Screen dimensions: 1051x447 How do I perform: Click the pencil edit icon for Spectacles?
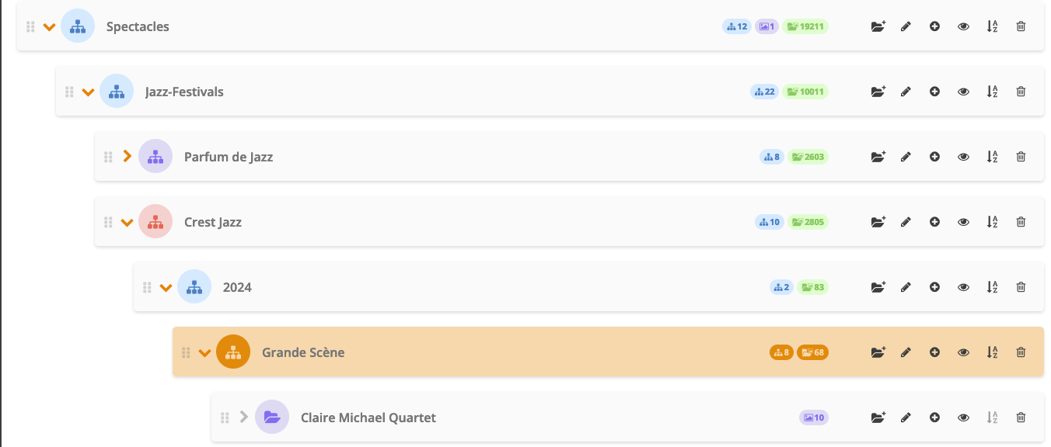click(906, 26)
